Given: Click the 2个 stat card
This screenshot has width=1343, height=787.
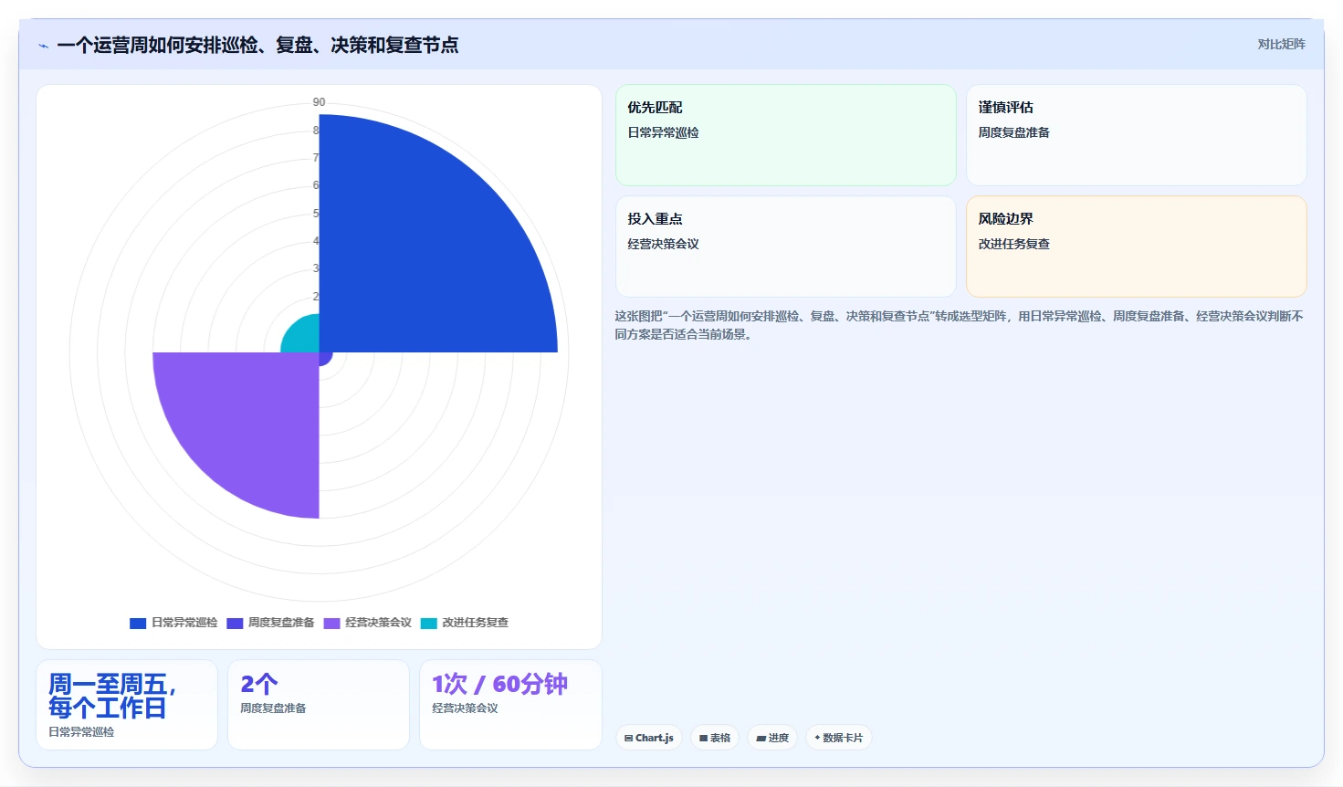Looking at the screenshot, I should tap(319, 705).
